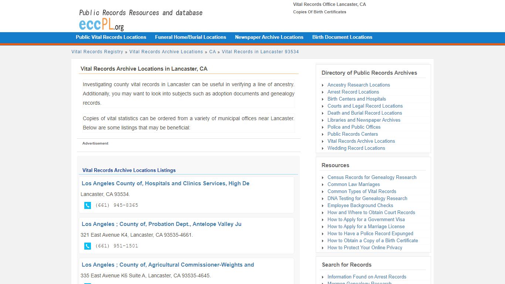This screenshot has width=505, height=284.
Task: Click phone number (661) 951-1501
Action: (x=117, y=246)
